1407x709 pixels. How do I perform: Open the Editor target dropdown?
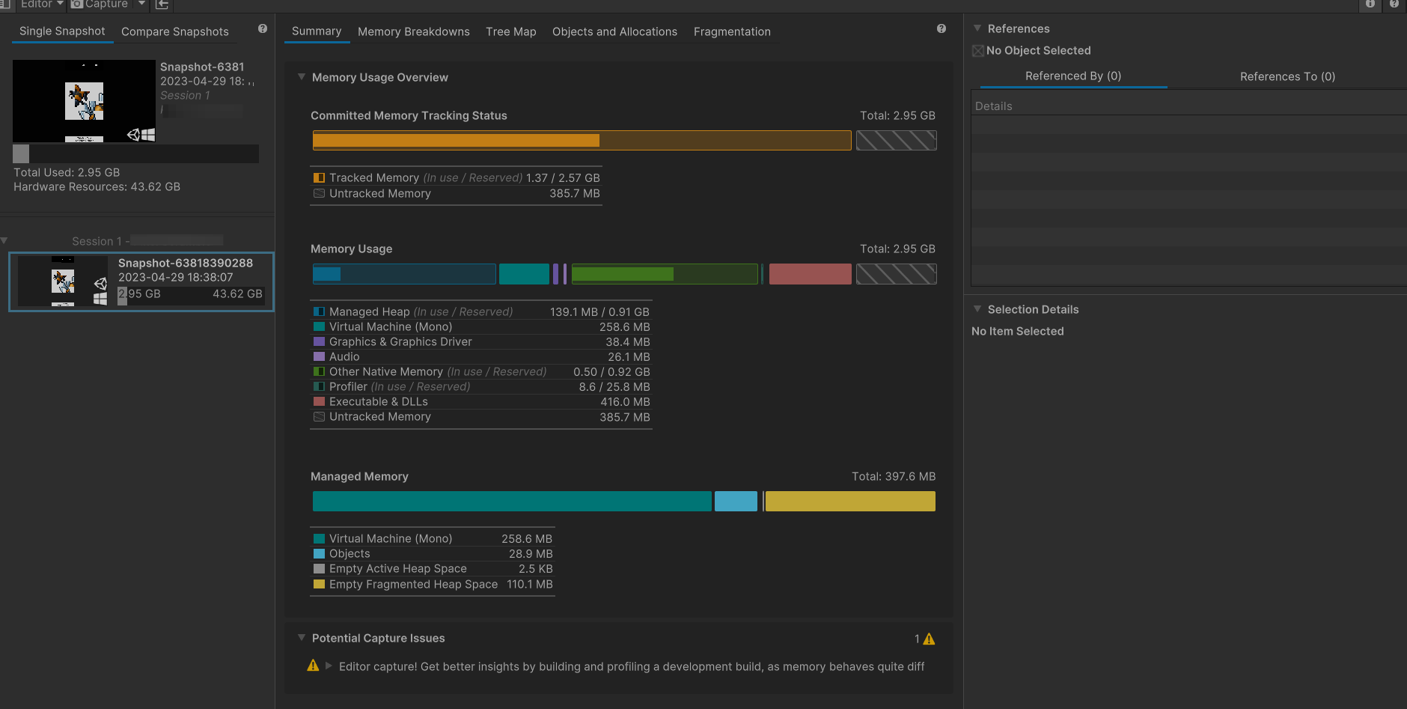click(x=42, y=4)
